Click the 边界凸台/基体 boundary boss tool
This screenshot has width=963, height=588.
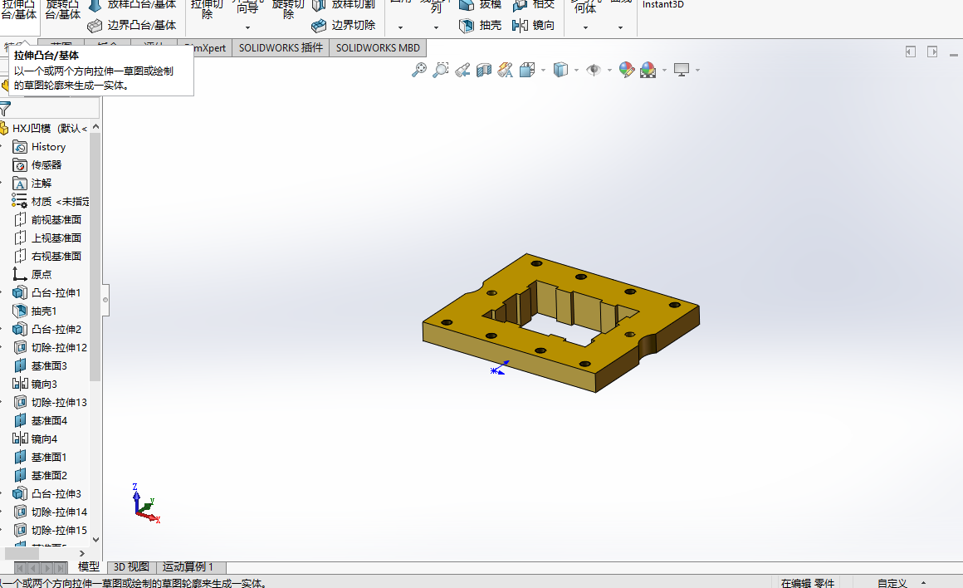[131, 25]
